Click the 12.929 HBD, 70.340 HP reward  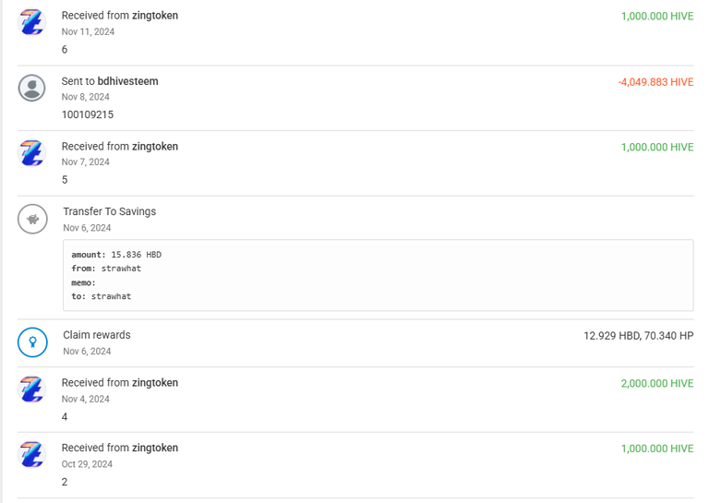point(639,336)
